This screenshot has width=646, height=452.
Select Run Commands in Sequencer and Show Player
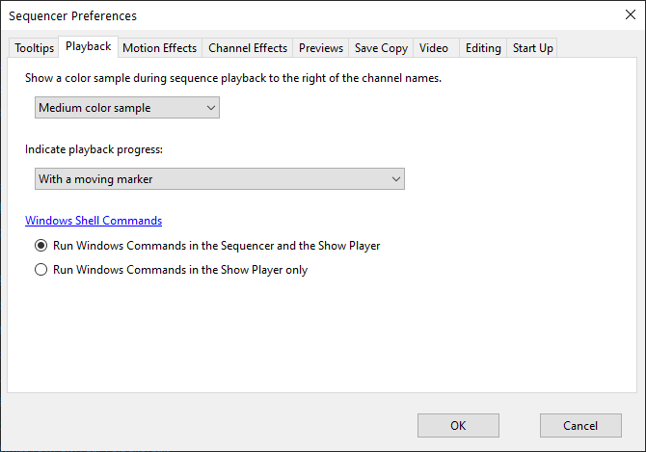coord(207,246)
